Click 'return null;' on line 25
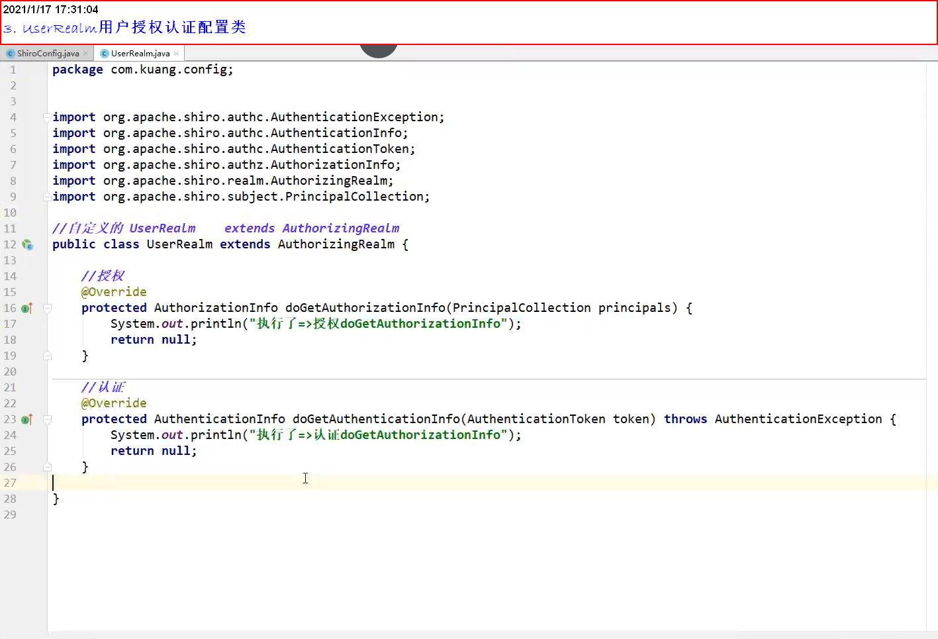The height and width of the screenshot is (639, 938). (154, 451)
